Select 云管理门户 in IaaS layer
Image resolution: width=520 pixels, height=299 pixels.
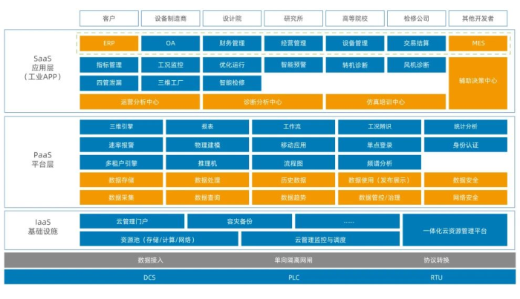[131, 221]
